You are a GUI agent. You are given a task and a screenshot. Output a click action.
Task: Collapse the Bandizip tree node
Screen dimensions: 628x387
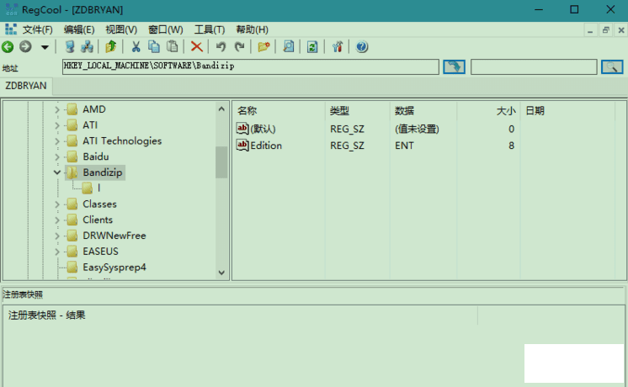point(57,172)
